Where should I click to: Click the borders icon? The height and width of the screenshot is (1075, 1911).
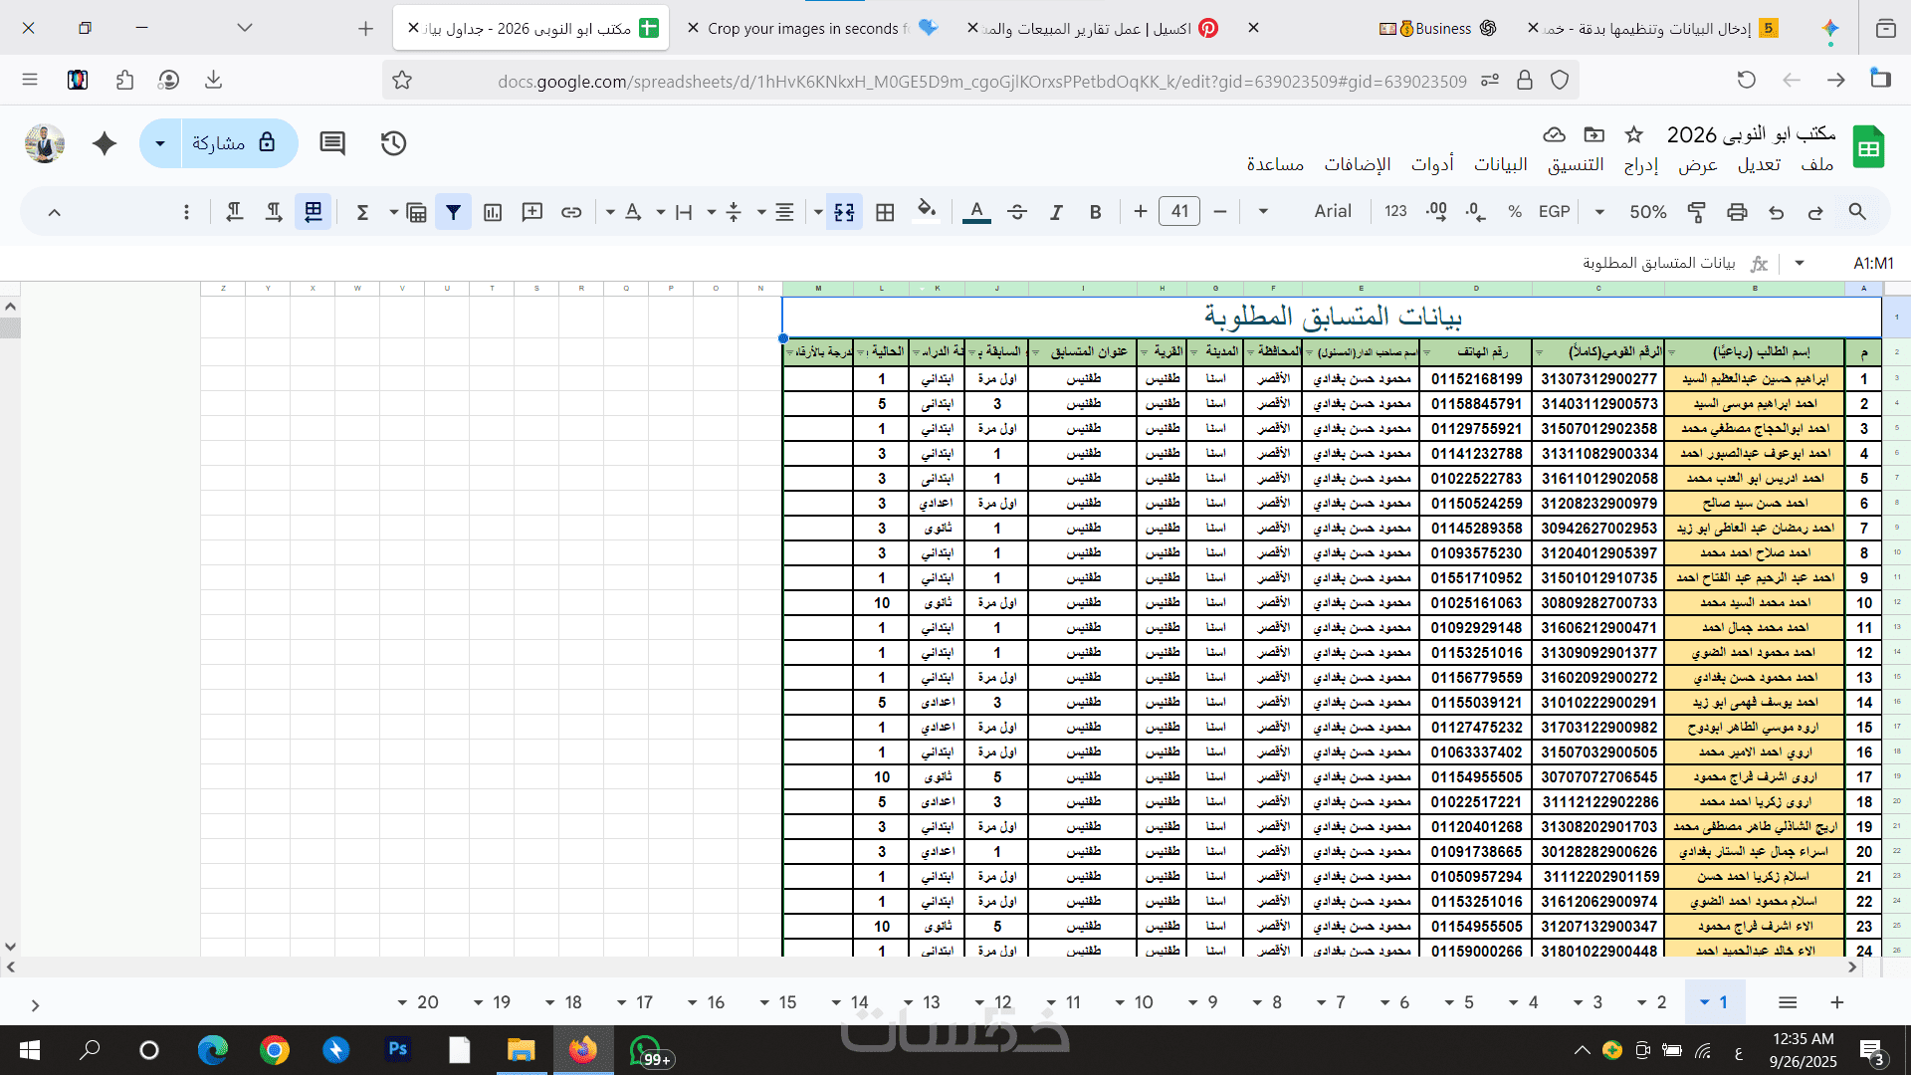click(x=885, y=212)
